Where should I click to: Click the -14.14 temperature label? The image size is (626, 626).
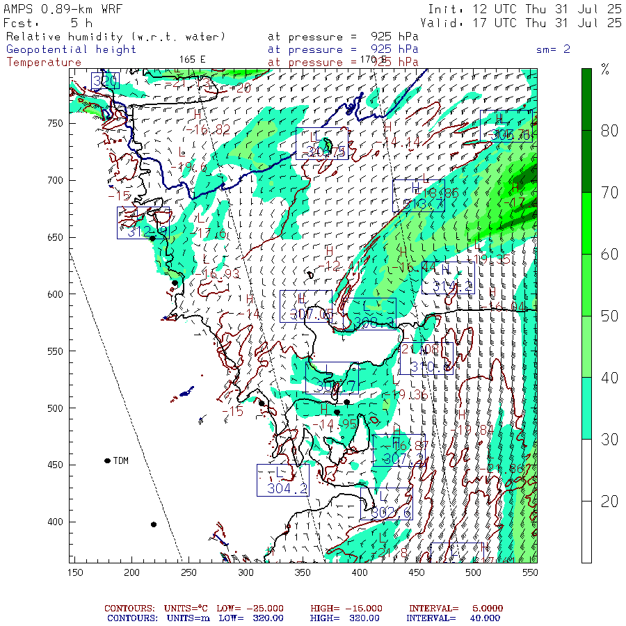point(398,141)
